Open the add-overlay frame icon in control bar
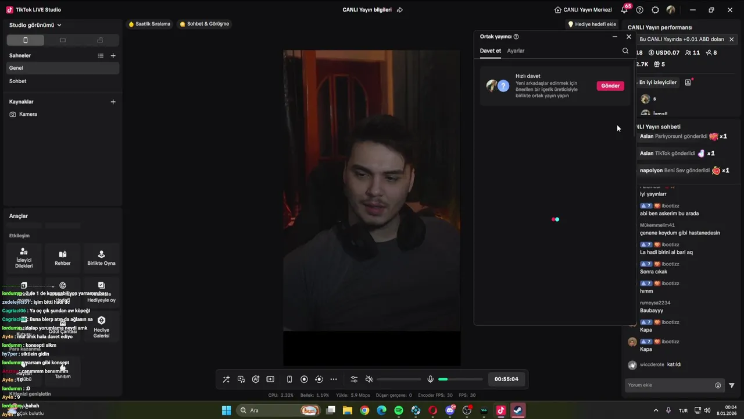The width and height of the screenshot is (744, 419). [x=270, y=379]
